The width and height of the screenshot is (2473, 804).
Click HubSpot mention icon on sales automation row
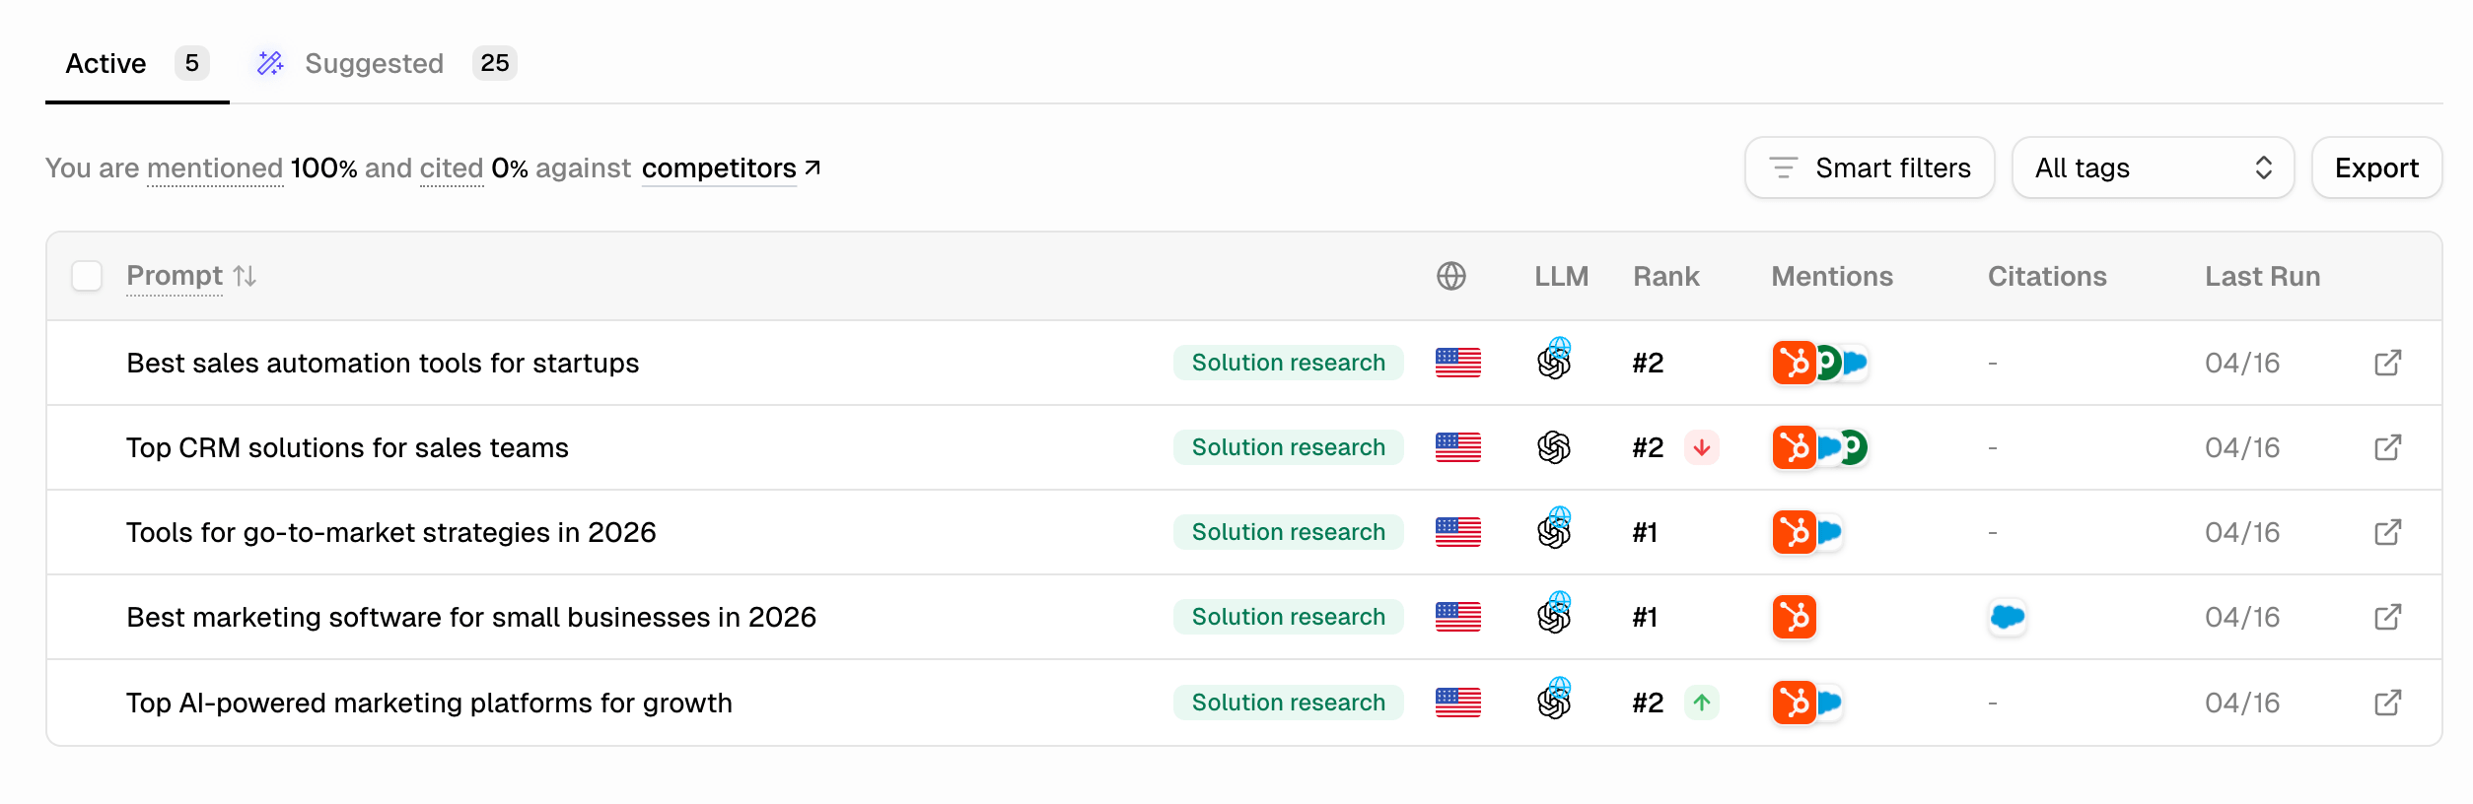[1794, 363]
